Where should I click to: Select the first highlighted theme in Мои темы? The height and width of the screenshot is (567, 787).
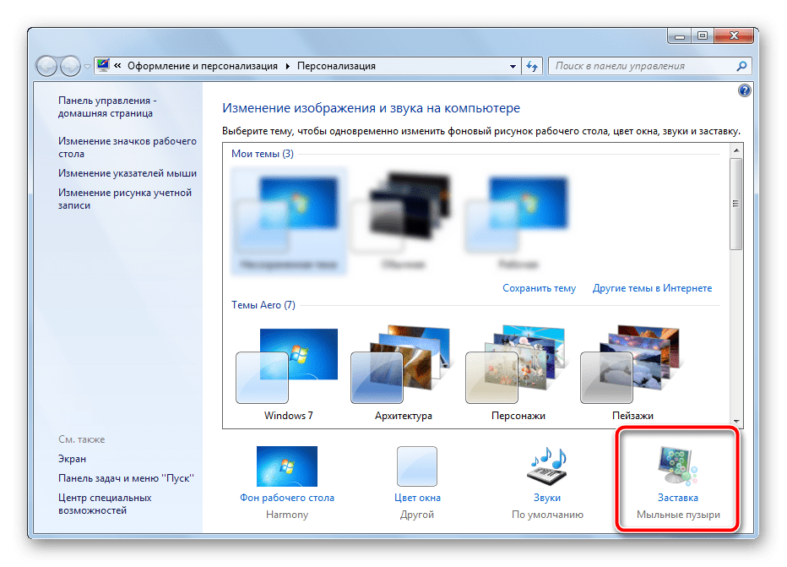(289, 221)
